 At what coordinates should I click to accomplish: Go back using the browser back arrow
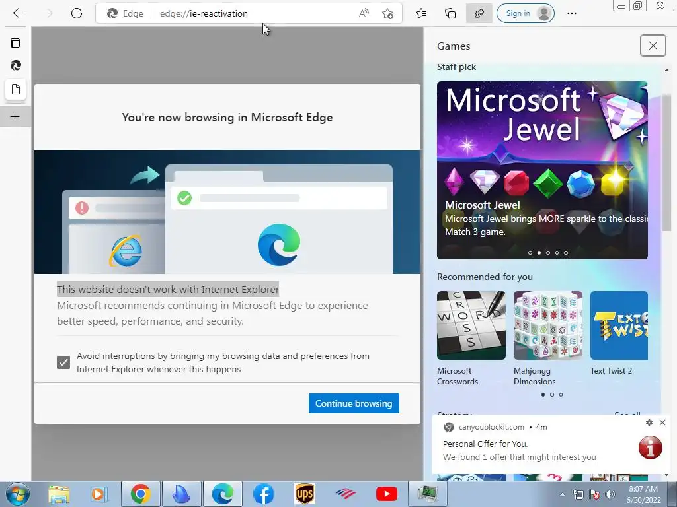pyautogui.click(x=18, y=13)
